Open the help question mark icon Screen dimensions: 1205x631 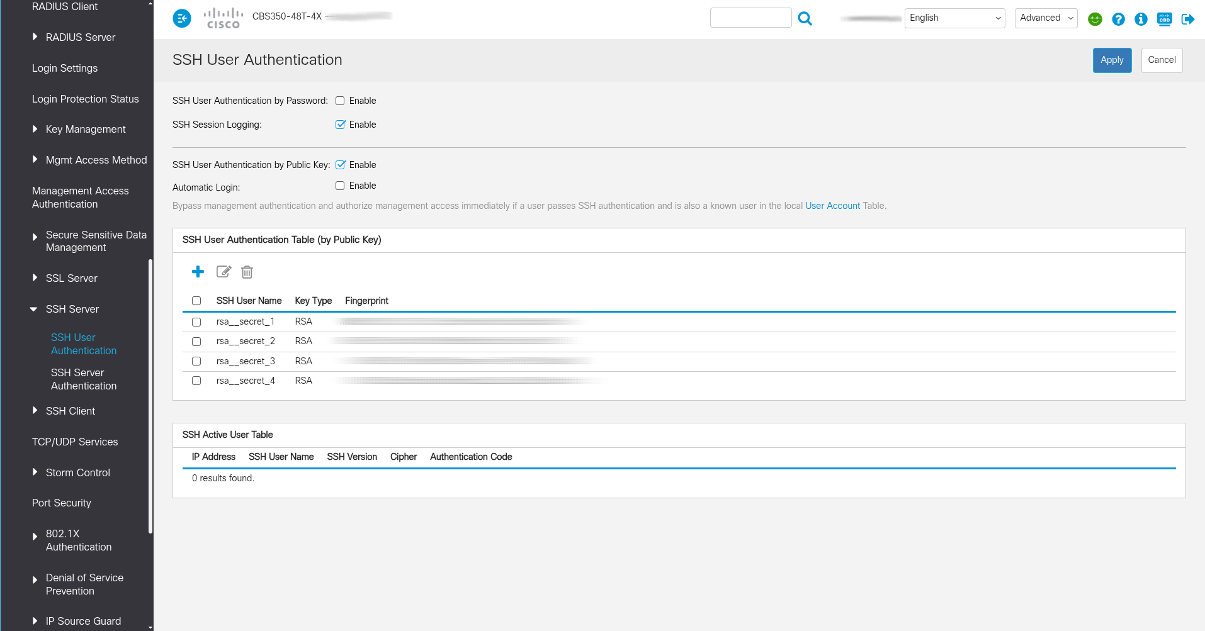click(x=1118, y=19)
